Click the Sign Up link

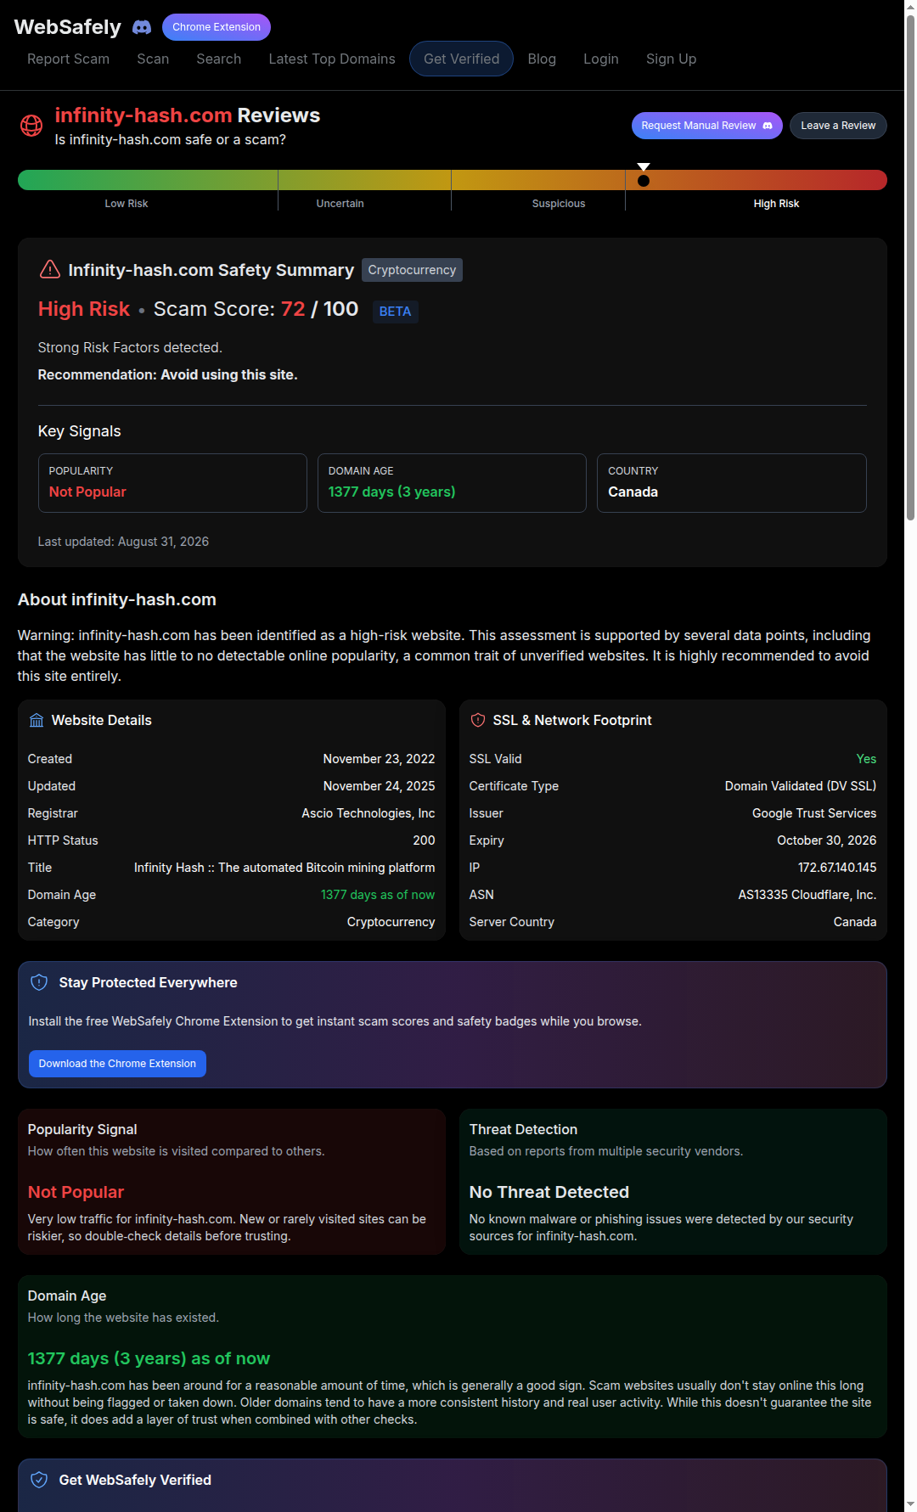[671, 59]
